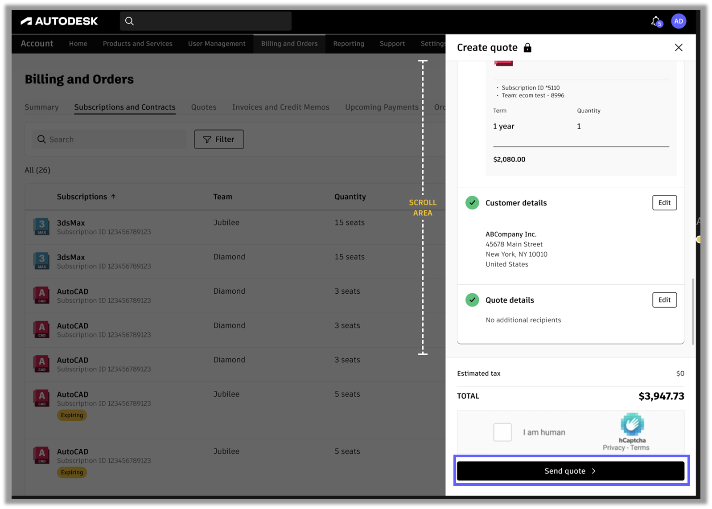
Task: Click the 3dsMax product icon in the Diamond row
Action: (41, 261)
